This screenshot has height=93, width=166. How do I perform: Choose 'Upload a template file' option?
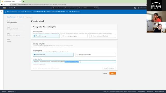point(95,55)
